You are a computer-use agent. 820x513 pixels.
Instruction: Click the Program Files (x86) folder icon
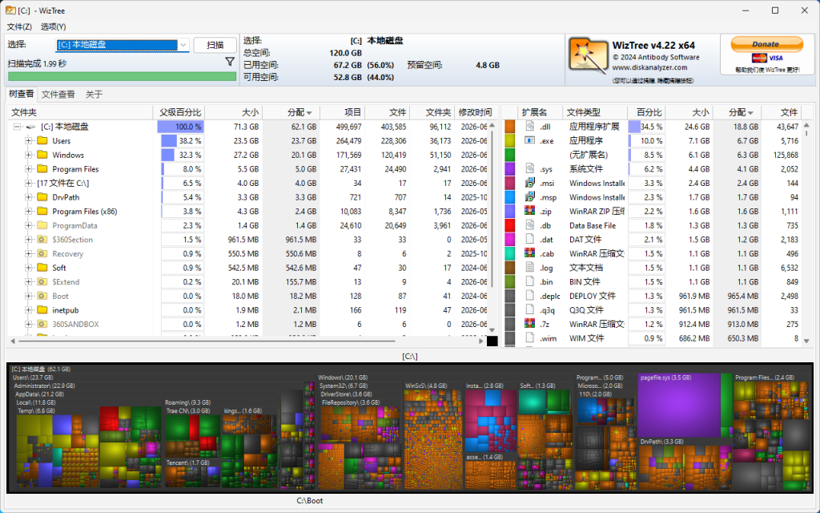point(42,212)
